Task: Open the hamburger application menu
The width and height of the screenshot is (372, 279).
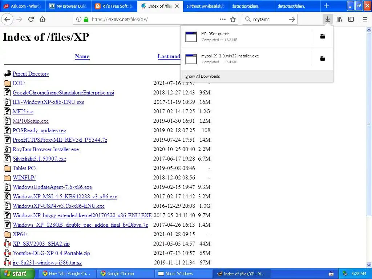Action: 365,19
